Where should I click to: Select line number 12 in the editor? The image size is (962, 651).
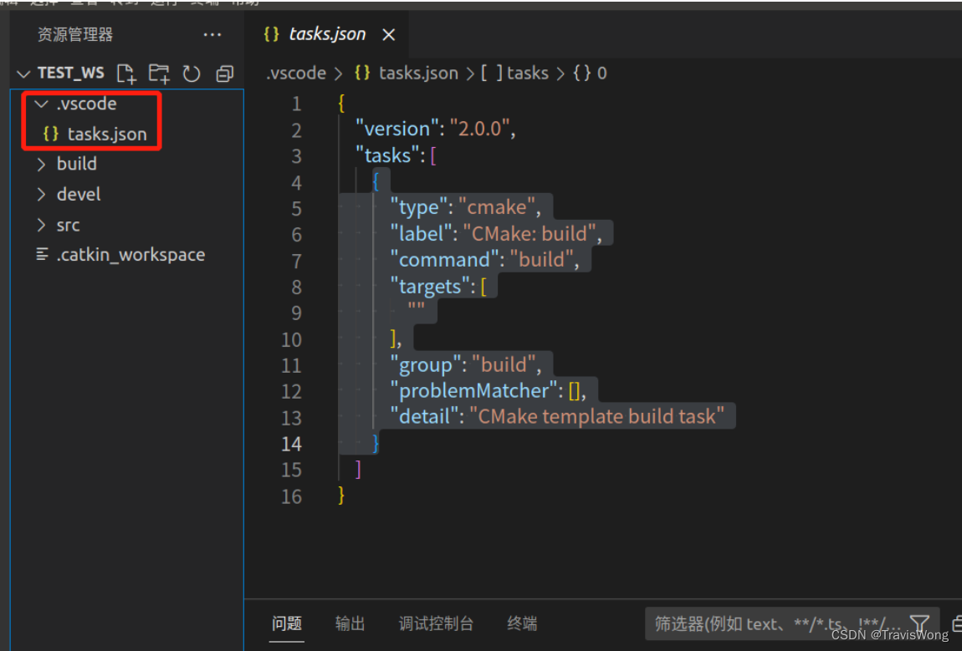pos(291,391)
